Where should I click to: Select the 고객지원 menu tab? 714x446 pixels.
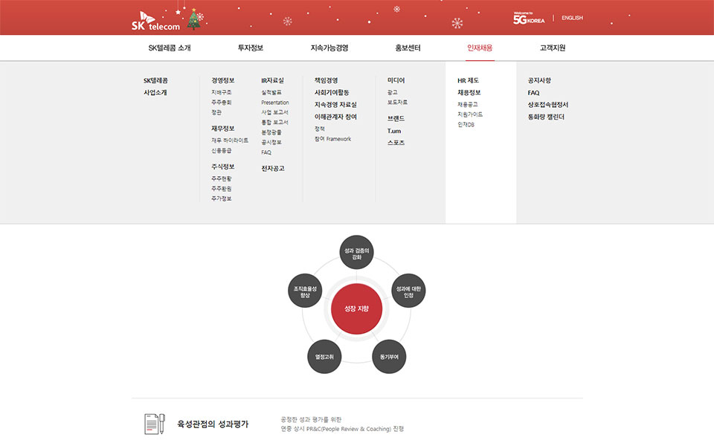[553, 48]
